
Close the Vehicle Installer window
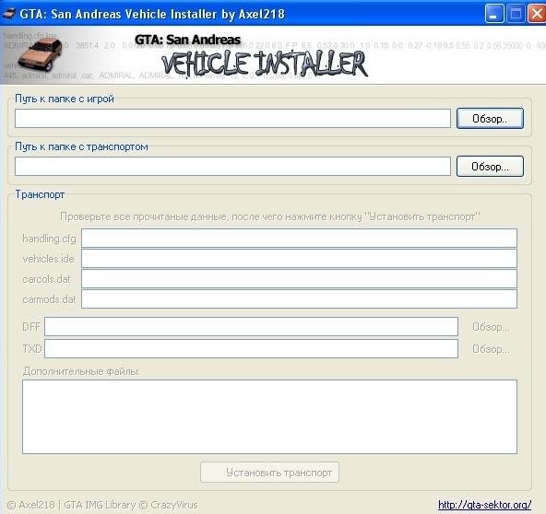tap(537, 14)
